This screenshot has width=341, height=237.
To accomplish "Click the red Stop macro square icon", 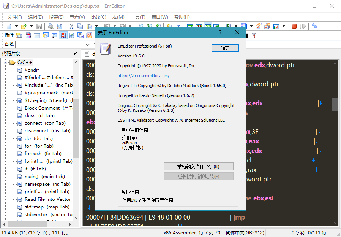I will pos(294,26).
